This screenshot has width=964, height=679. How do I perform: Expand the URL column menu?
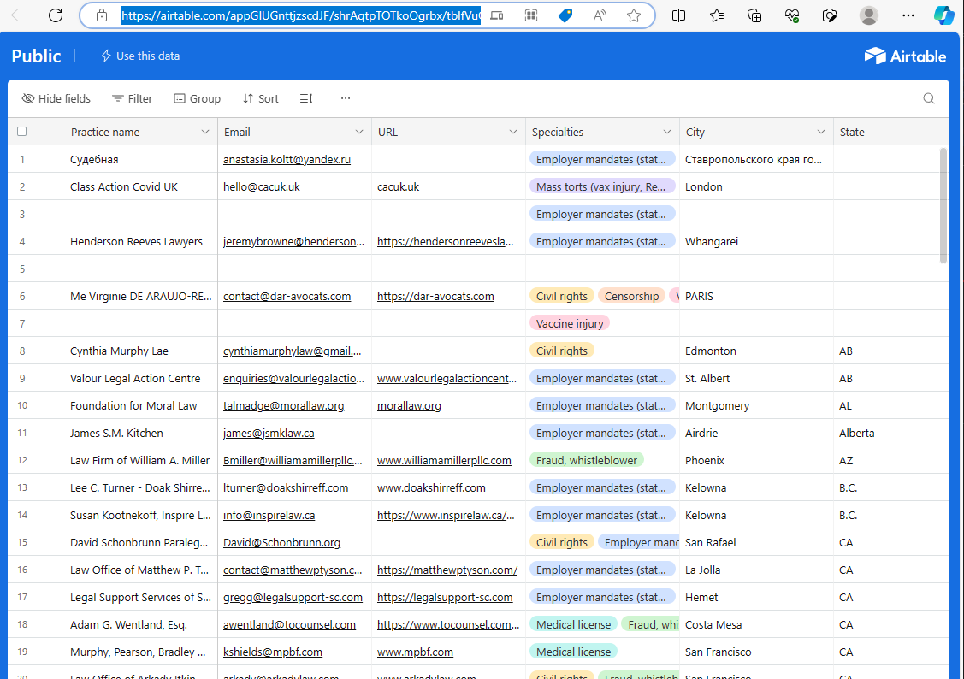click(513, 132)
